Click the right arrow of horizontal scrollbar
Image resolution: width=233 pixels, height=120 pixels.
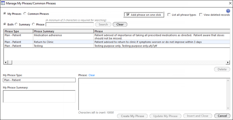pos(227,62)
